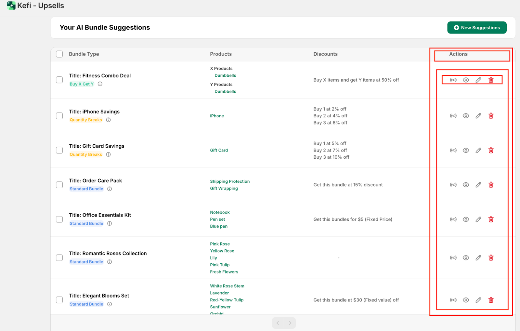Delete the Fitness Combo Deal bundle
The height and width of the screenshot is (331, 520).
(x=491, y=80)
